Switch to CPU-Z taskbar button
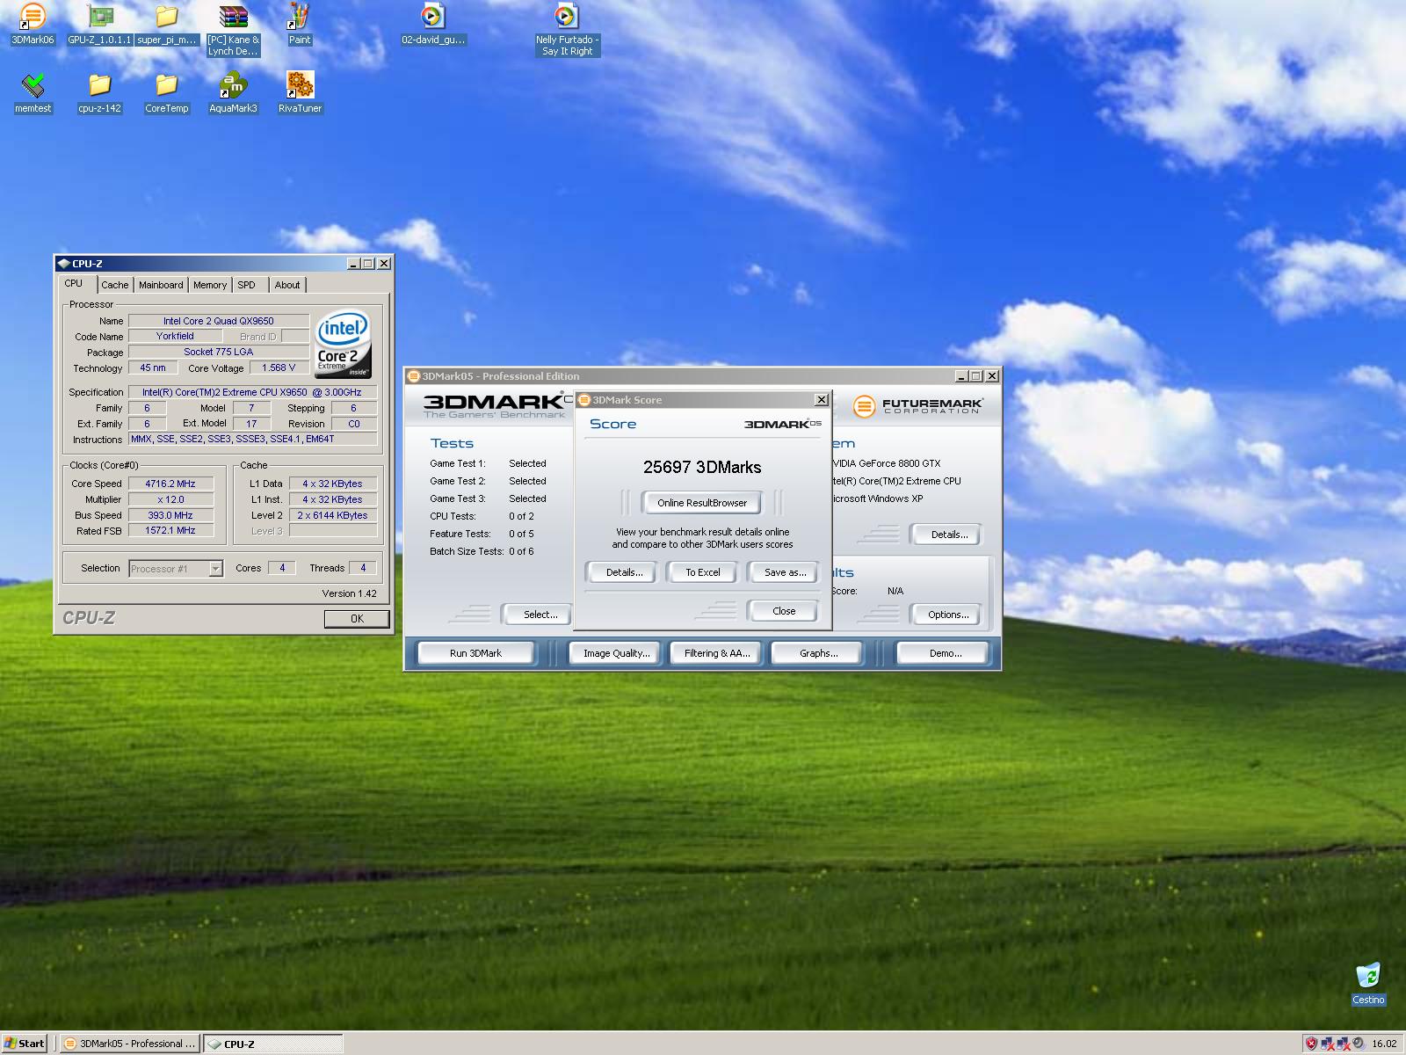 pos(273,1044)
